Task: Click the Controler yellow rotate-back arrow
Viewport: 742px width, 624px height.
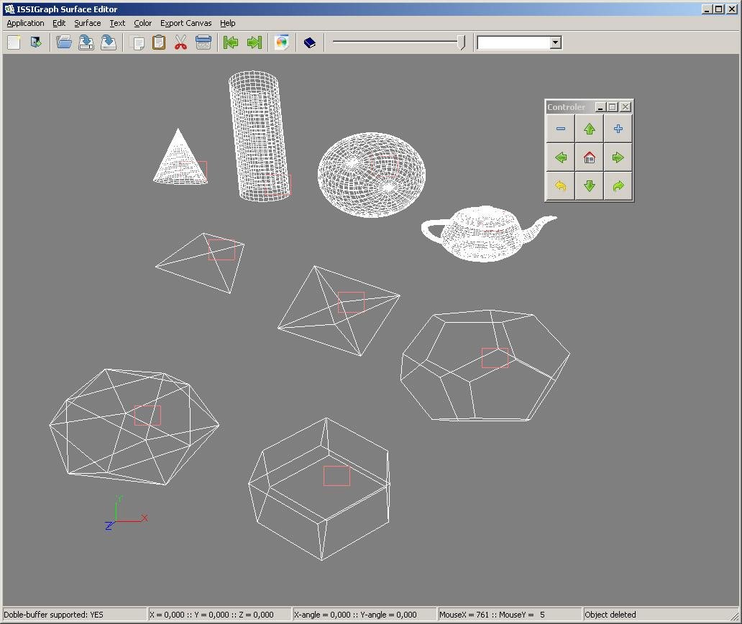Action: [x=561, y=186]
